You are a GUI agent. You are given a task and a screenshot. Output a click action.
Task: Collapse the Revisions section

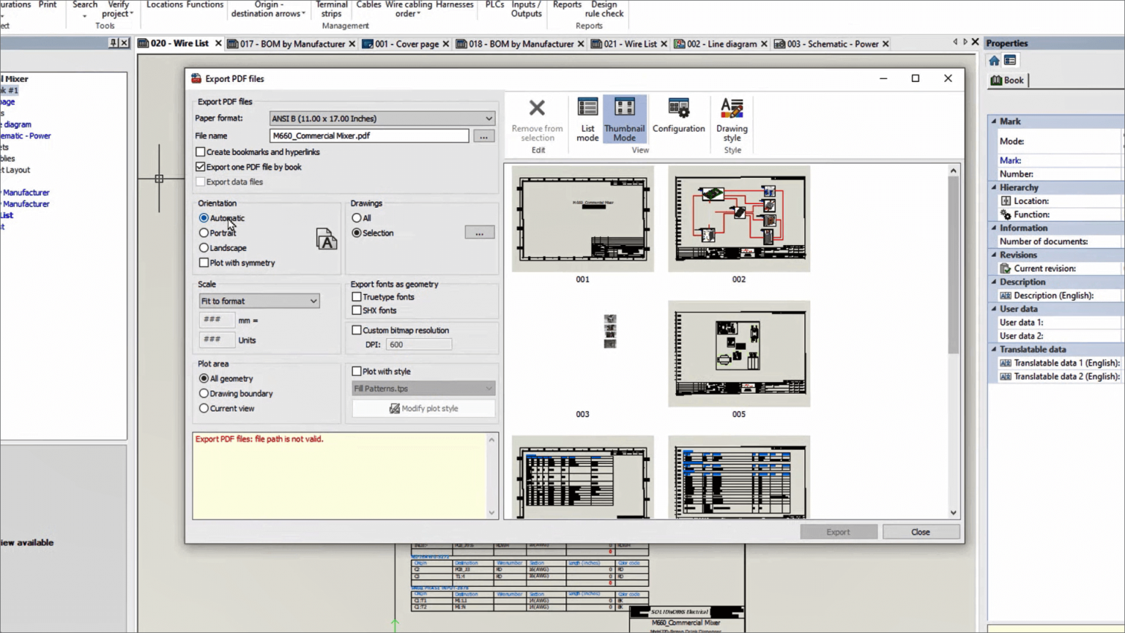click(994, 255)
